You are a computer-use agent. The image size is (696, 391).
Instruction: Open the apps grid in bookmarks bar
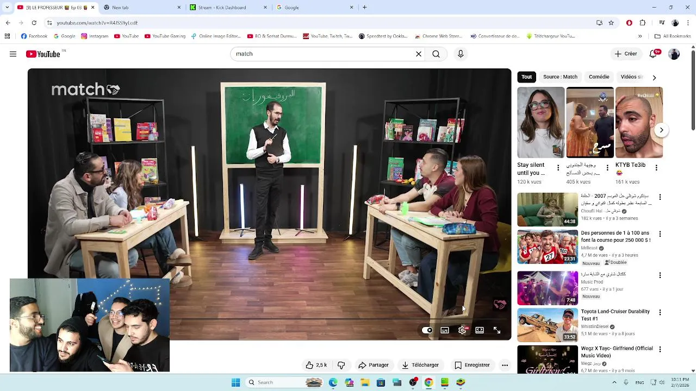pyautogui.click(x=7, y=36)
